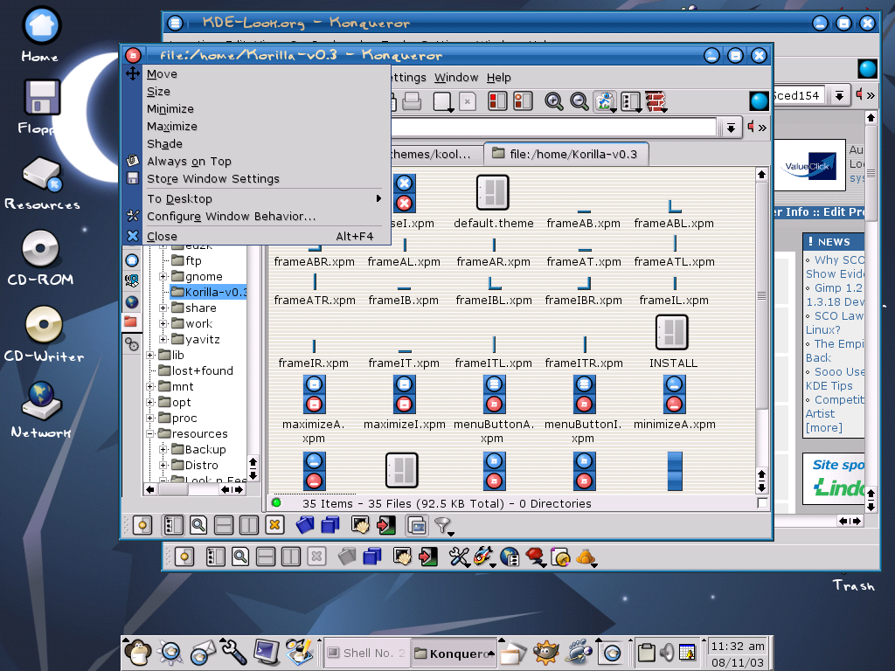This screenshot has height=671, width=895.
Task: Click the KDE-Look page vertical scrollbar
Action: point(871,174)
